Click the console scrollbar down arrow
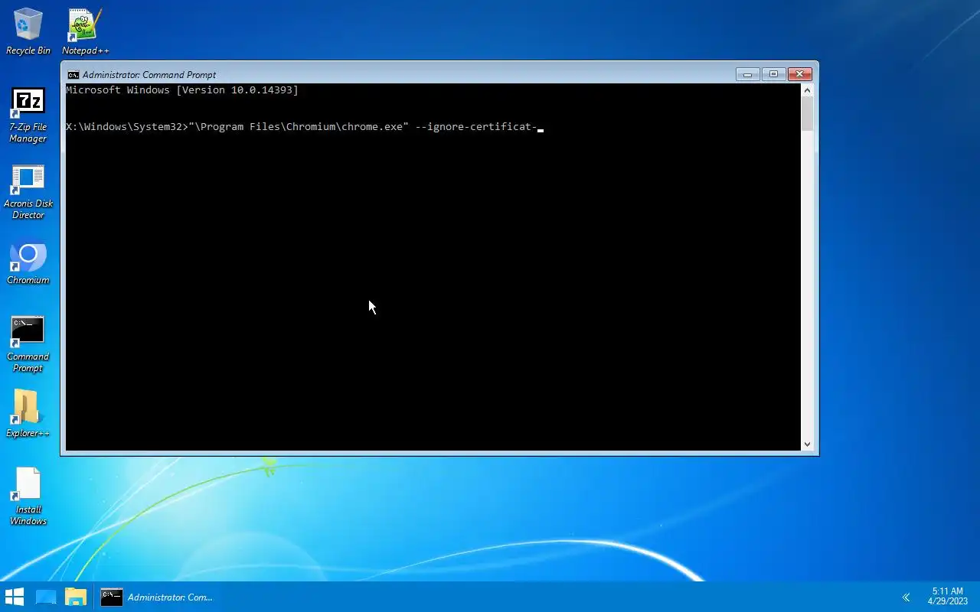 807,444
